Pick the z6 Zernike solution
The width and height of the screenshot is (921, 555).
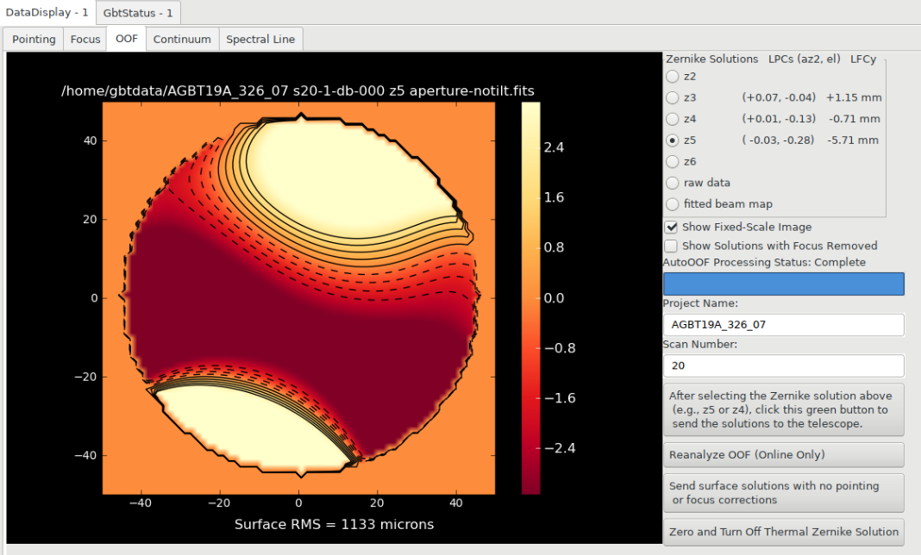coord(673,161)
